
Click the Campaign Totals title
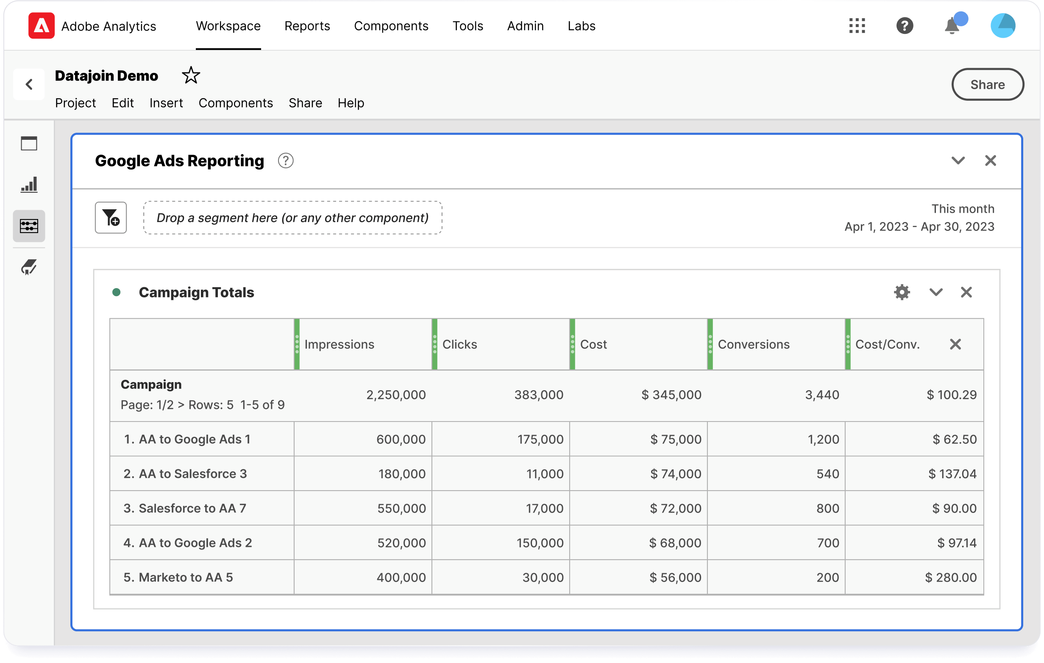pos(196,292)
